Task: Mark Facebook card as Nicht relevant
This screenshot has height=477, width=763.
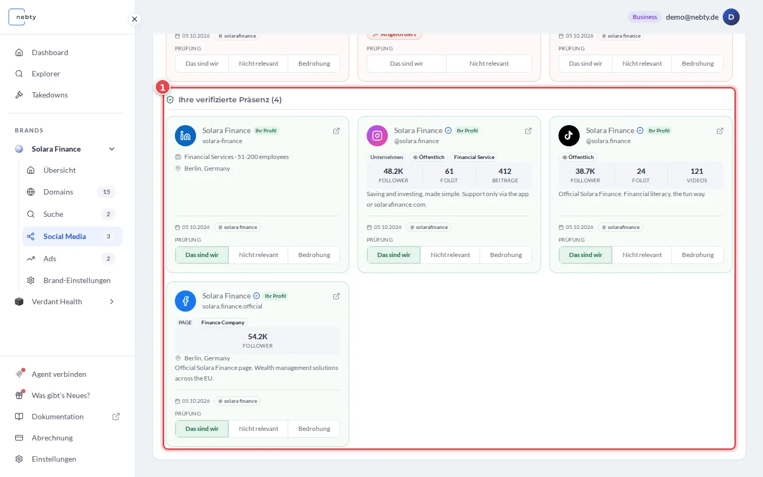Action: coord(259,429)
